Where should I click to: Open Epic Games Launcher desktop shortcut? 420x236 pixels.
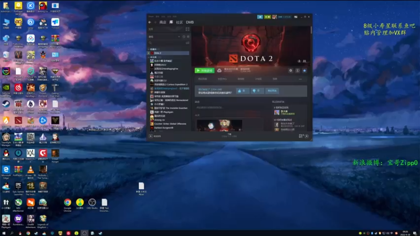point(18,188)
